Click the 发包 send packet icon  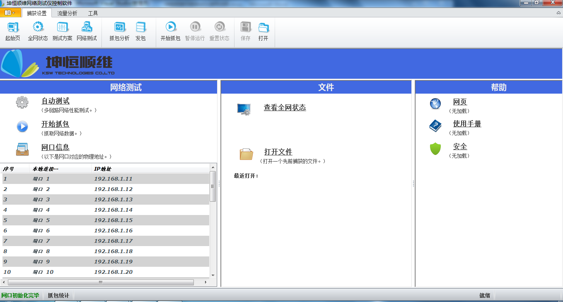click(x=141, y=32)
